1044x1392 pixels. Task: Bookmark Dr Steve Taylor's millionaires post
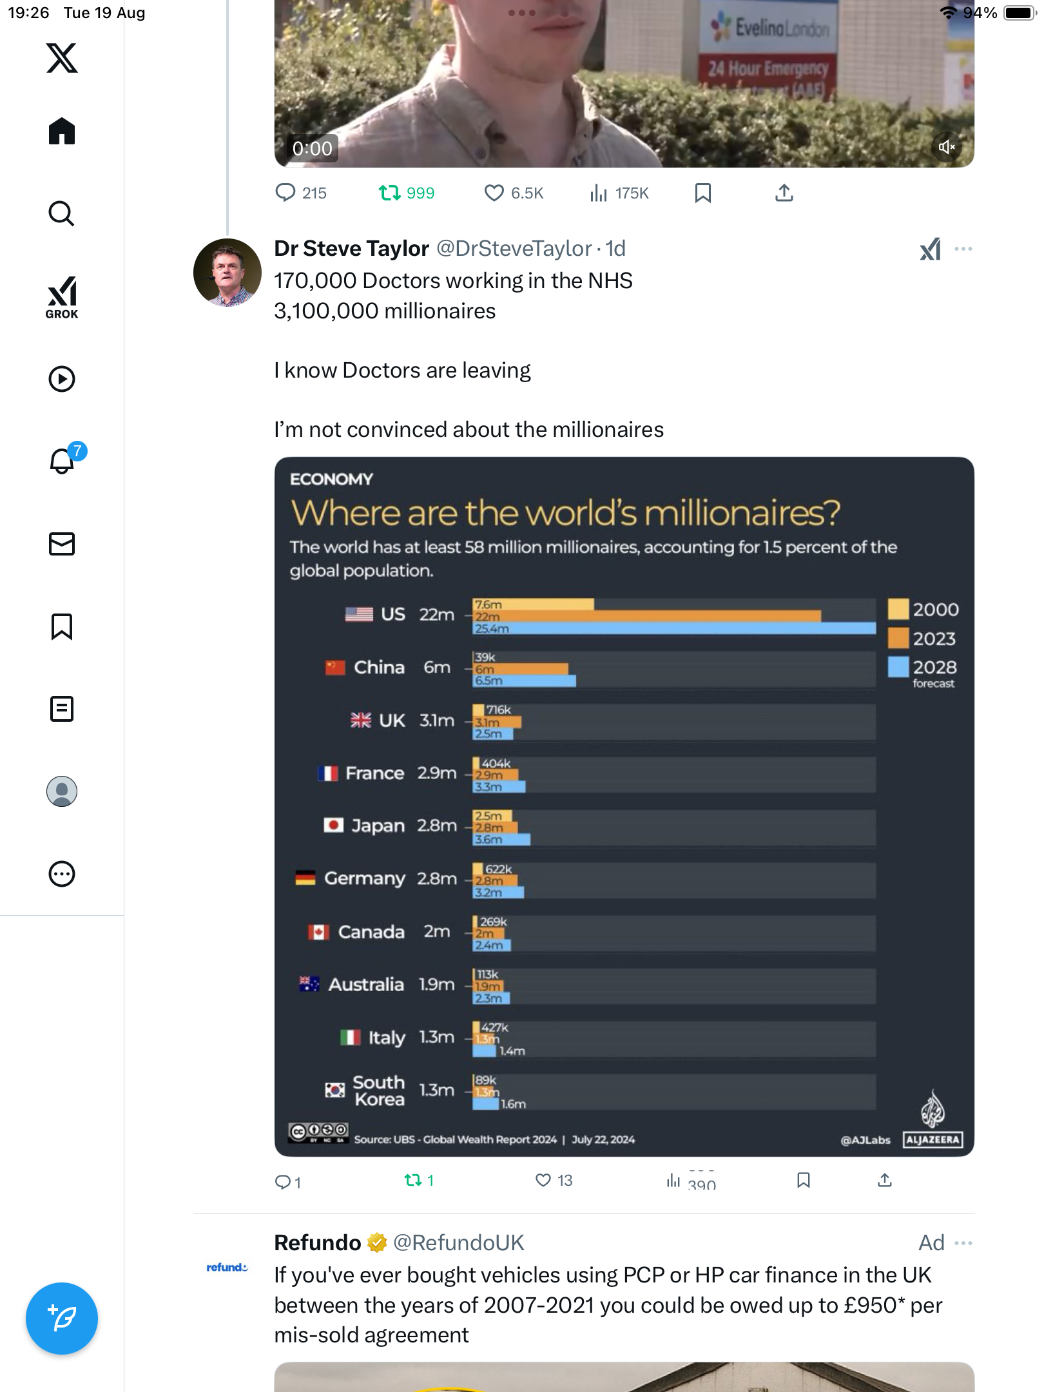click(803, 1180)
